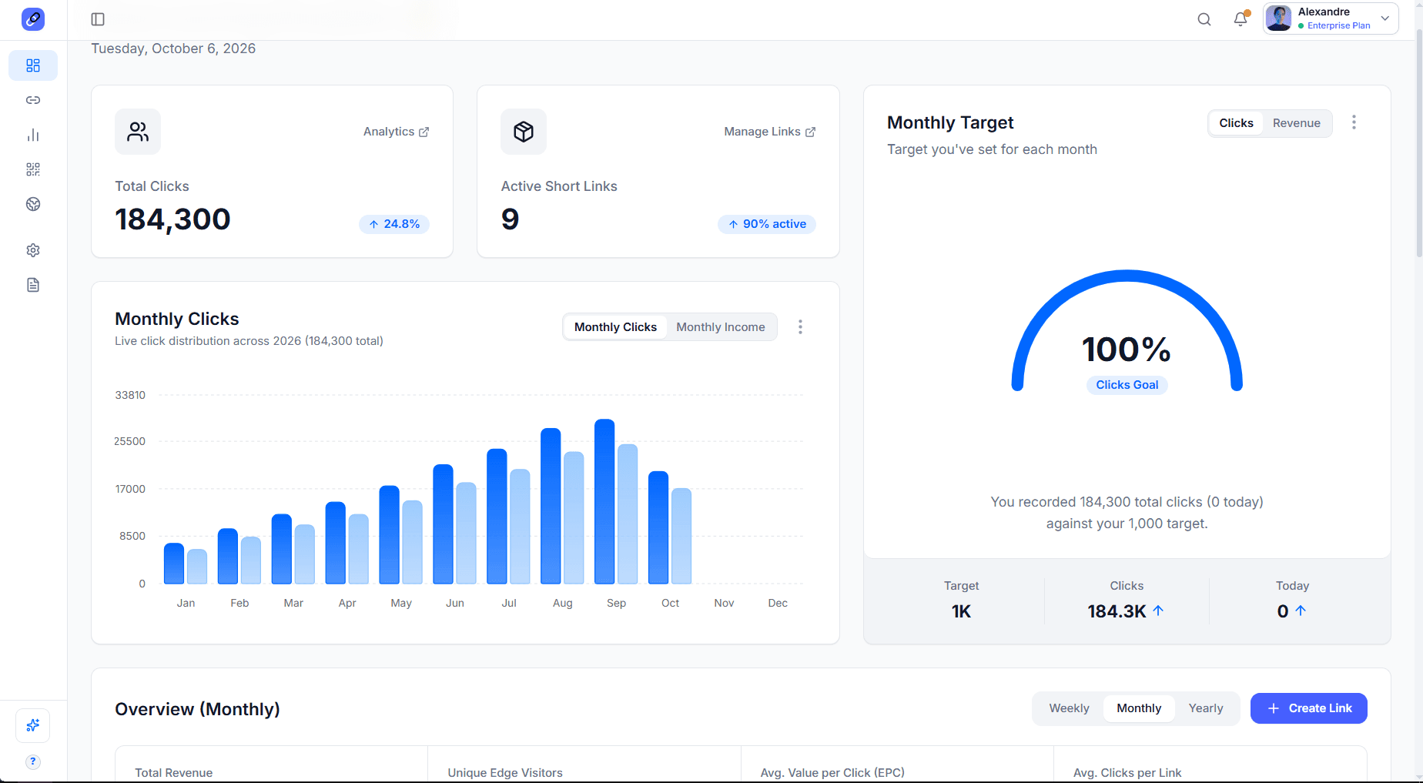This screenshot has height=783, width=1423.
Task: Click the Create Link button
Action: tap(1308, 708)
